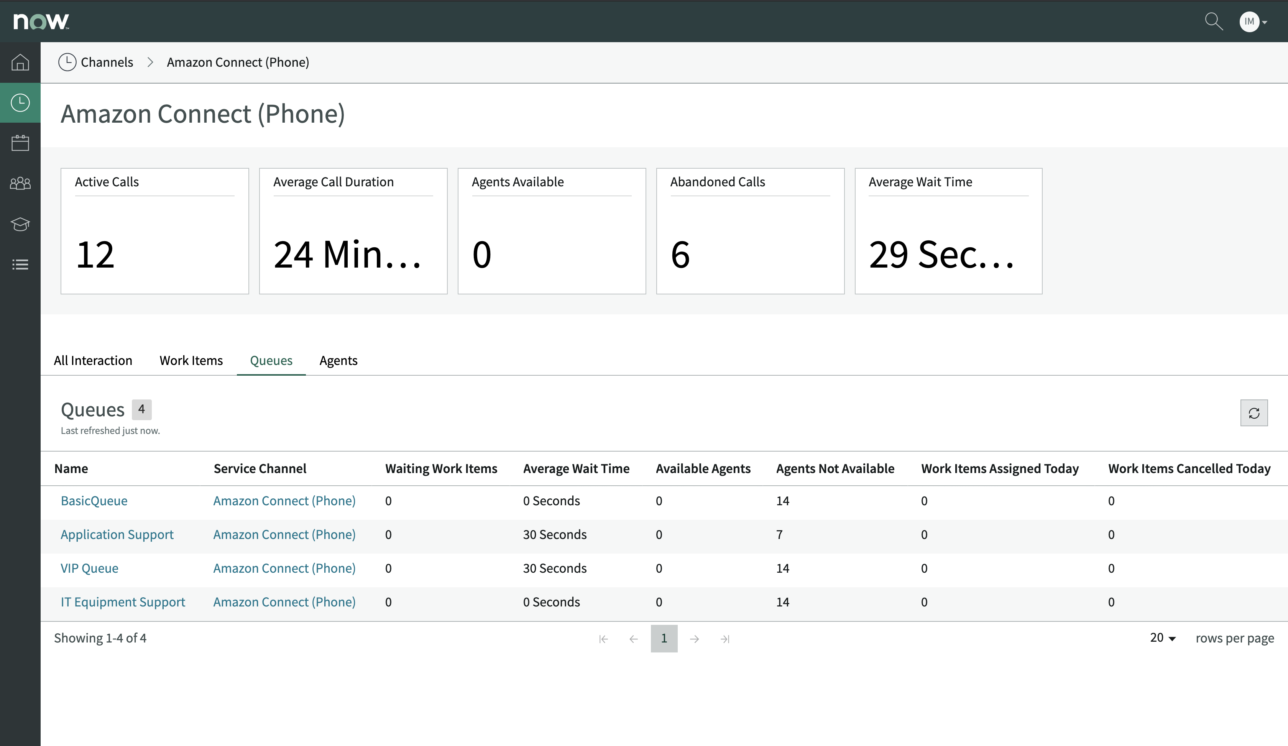This screenshot has width=1288, height=746.
Task: Click Amazon Connect (Phone) breadcrumb
Action: [x=238, y=62]
